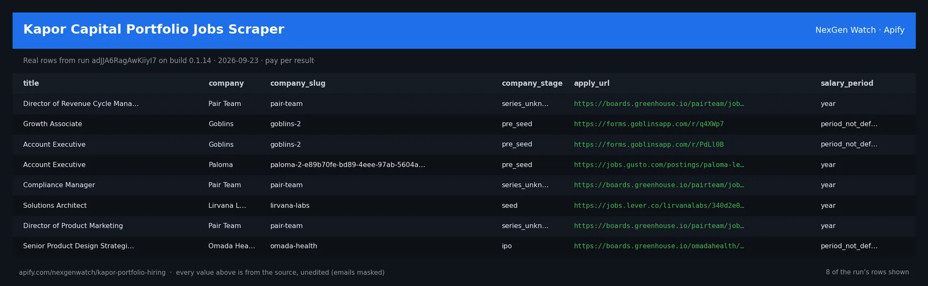Screen dimensions: 928x286
Task: Select the title column header
Action: (x=31, y=83)
